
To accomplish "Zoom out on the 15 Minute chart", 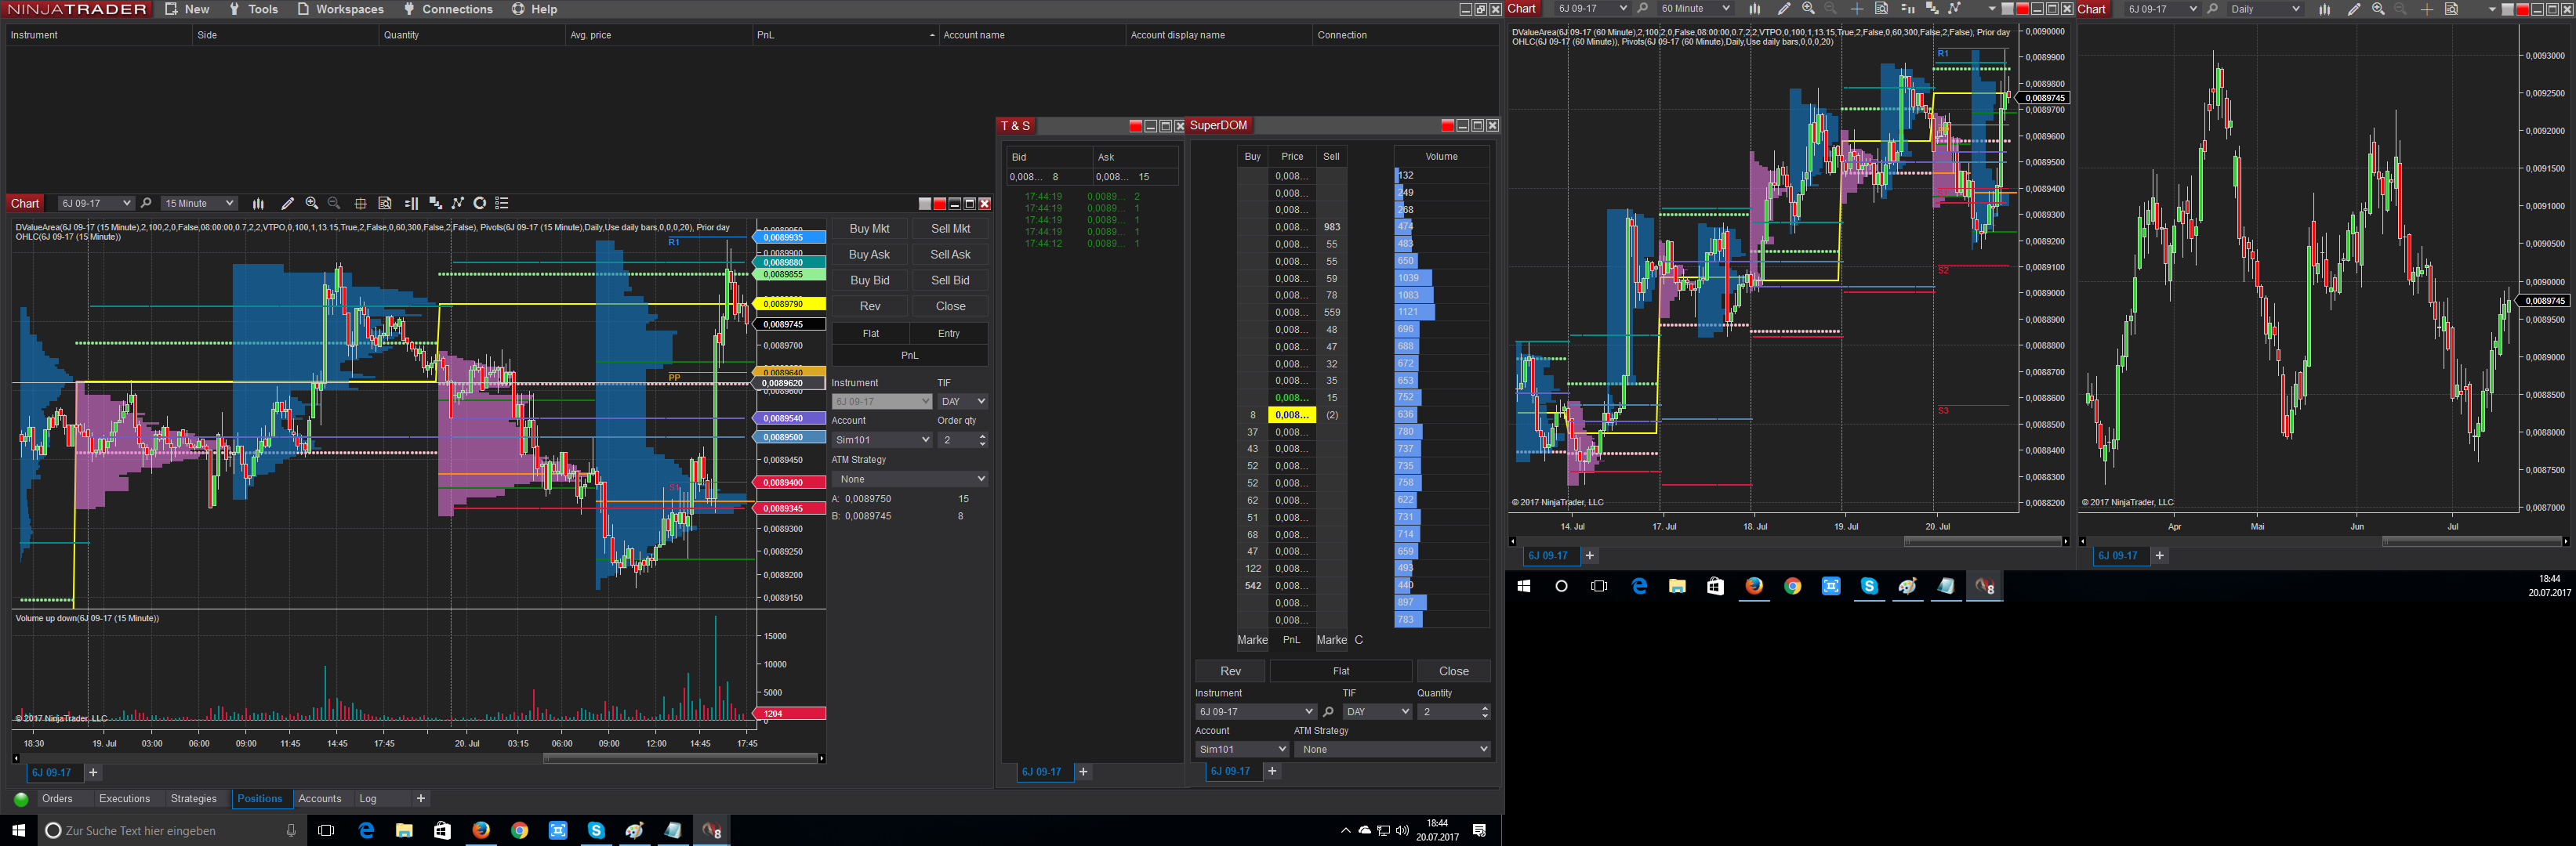I will pyautogui.click(x=334, y=204).
